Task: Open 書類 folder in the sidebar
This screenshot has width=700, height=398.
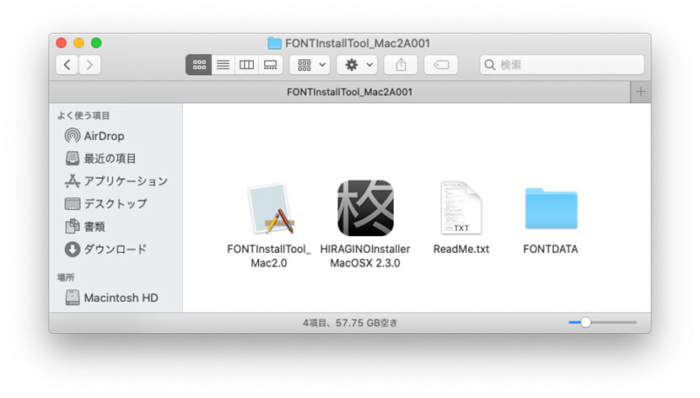Action: click(94, 226)
